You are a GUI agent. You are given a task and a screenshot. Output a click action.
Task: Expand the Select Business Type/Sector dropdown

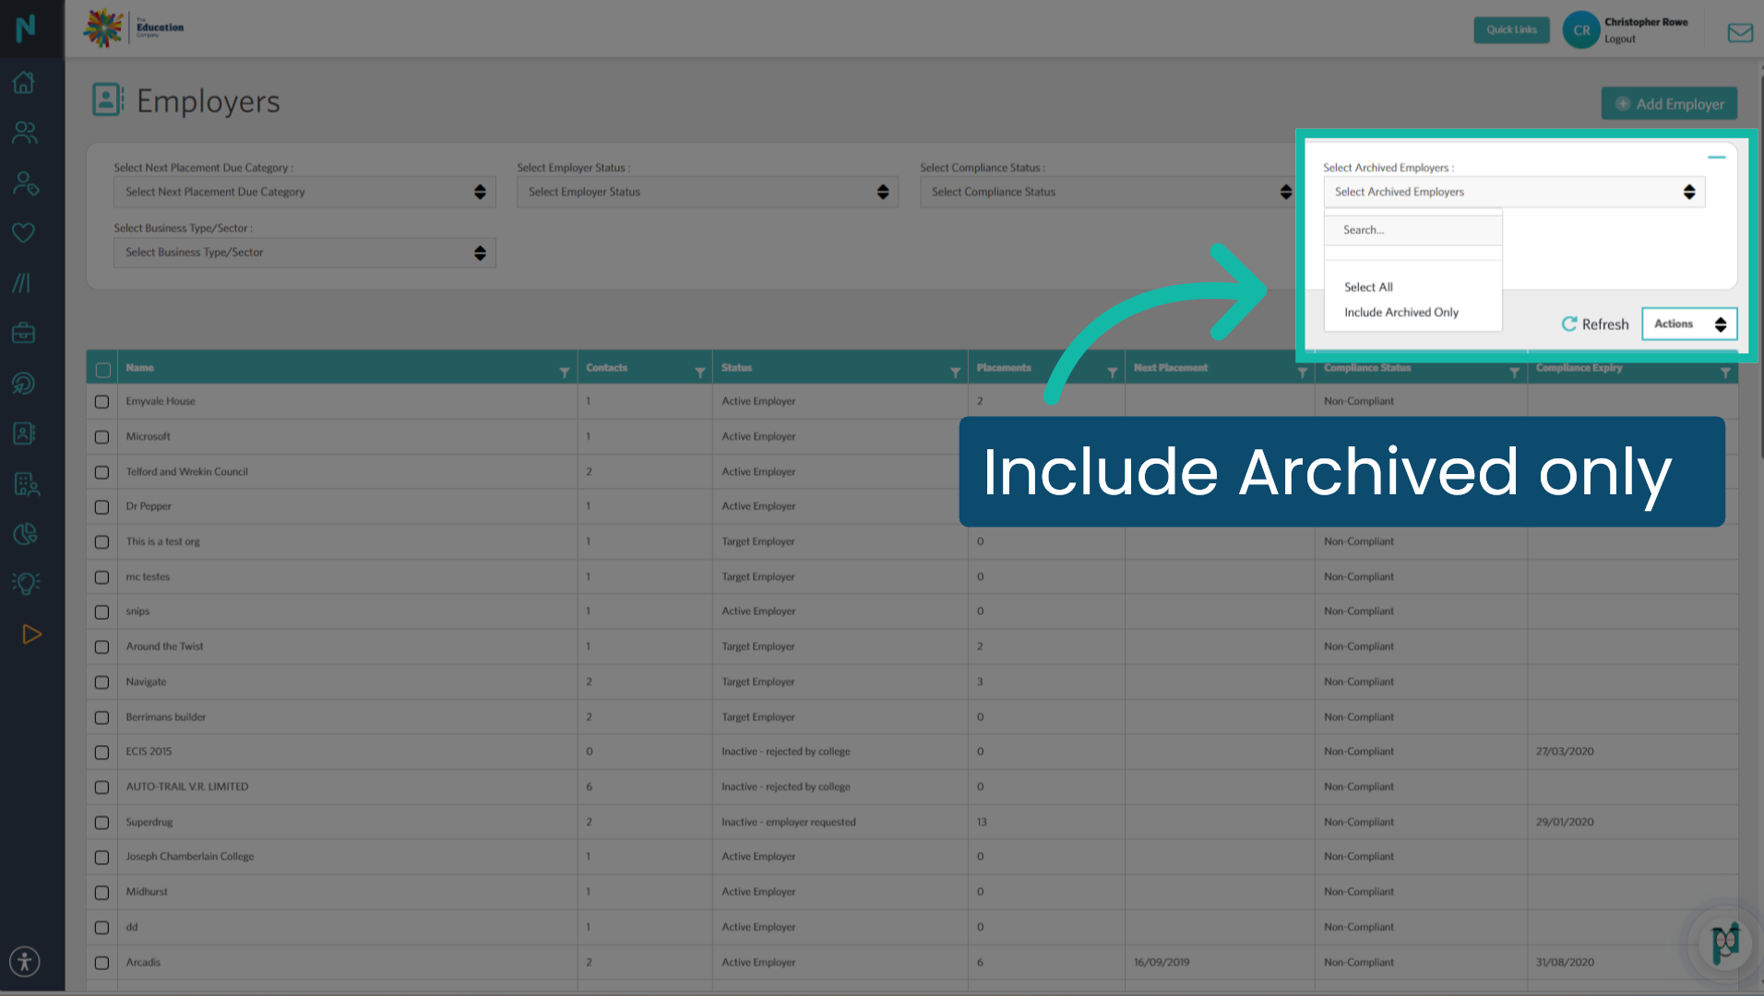304,252
